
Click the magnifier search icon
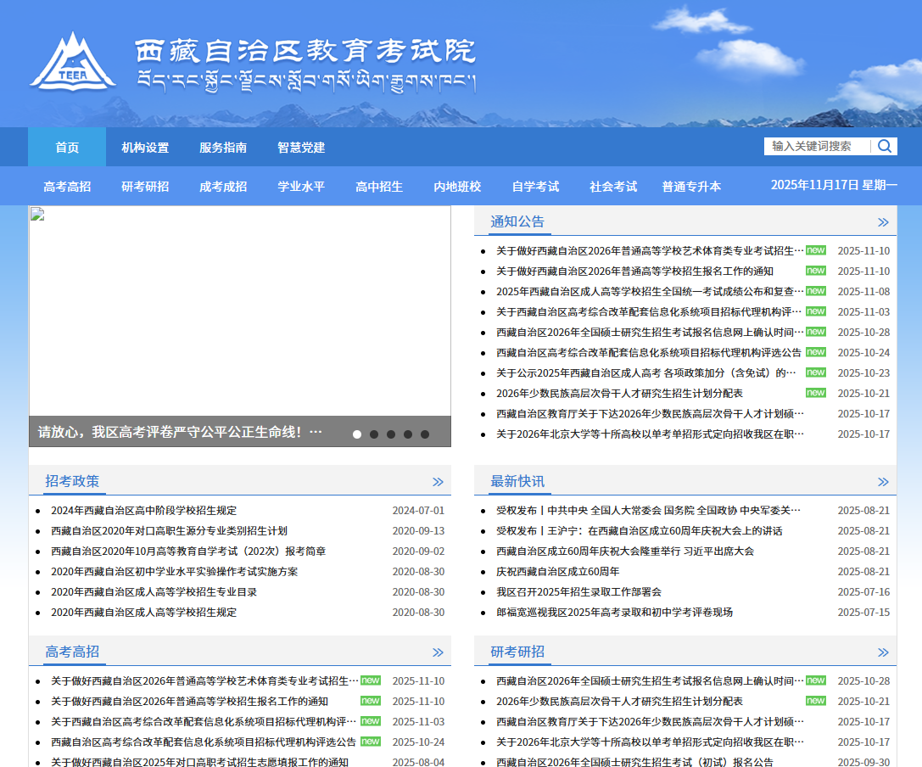coord(885,146)
